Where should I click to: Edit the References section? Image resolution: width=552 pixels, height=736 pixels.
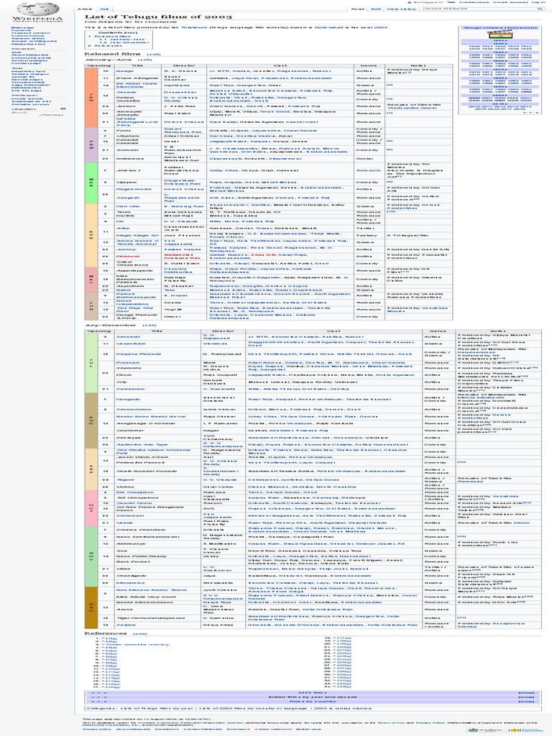pyautogui.click(x=140, y=634)
